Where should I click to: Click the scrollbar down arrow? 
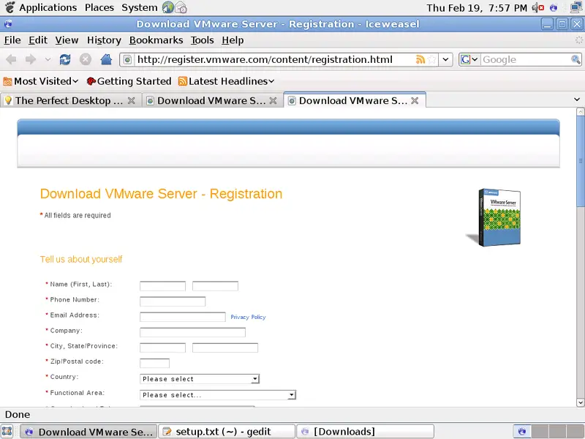tap(580, 402)
